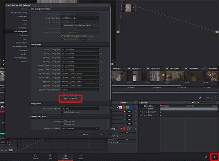The width and height of the screenshot is (219, 161).
Task: Open the Custom curves mode dropdown
Action: pyautogui.click(x=124, y=103)
